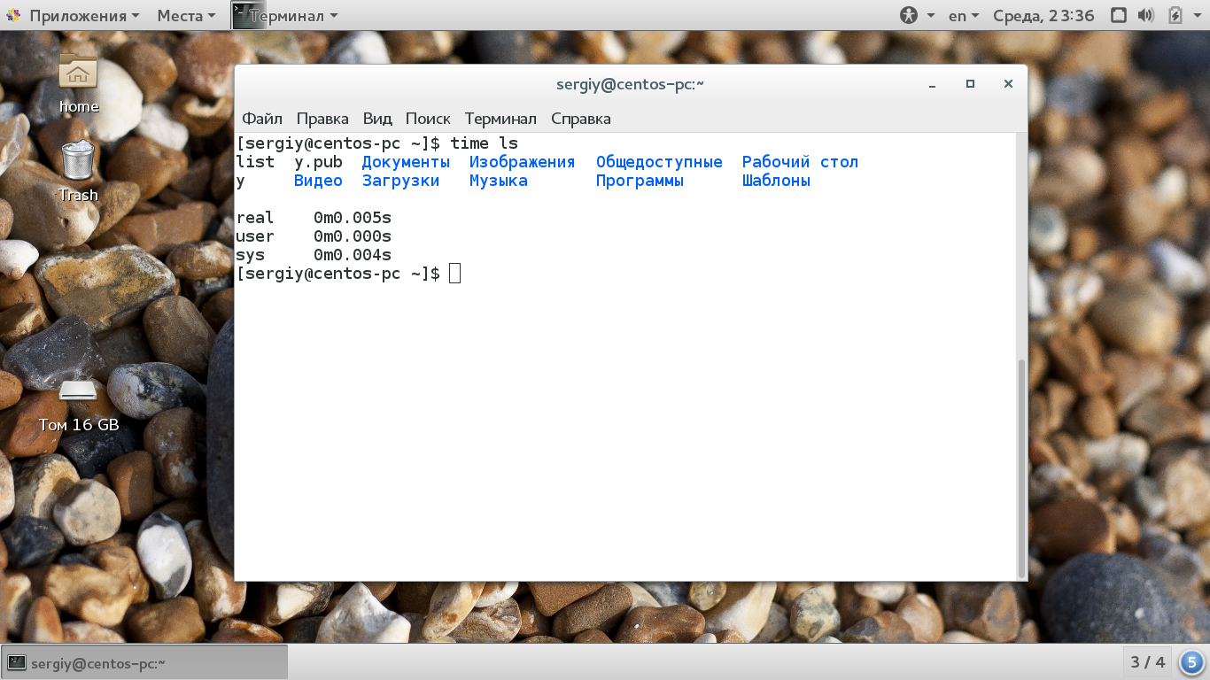Viewport: 1210px width, 680px height.
Task: Click the y.pub file name
Action: (x=318, y=162)
